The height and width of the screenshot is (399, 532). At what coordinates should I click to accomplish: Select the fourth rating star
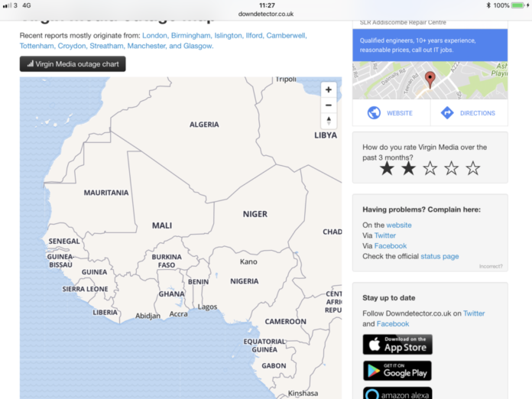pyautogui.click(x=452, y=168)
